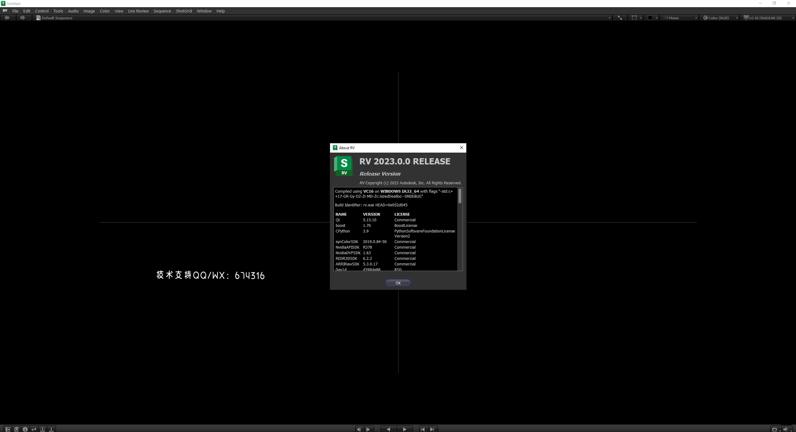The width and height of the screenshot is (796, 432).
Task: Click the Default Sequence view icon
Action: pyautogui.click(x=39, y=18)
